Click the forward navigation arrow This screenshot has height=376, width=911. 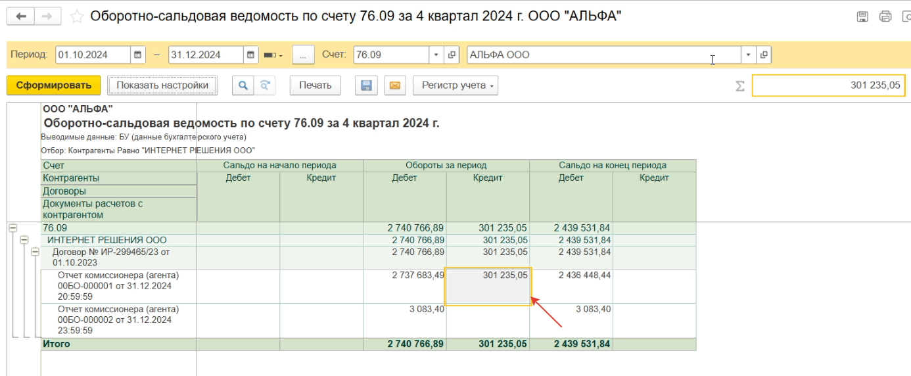point(47,16)
